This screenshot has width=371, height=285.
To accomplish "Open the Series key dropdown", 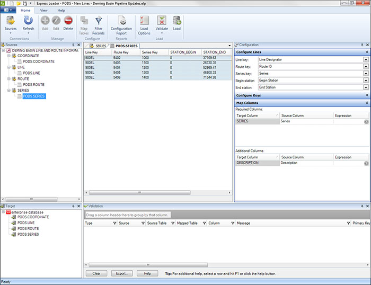I will pyautogui.click(x=366, y=74).
